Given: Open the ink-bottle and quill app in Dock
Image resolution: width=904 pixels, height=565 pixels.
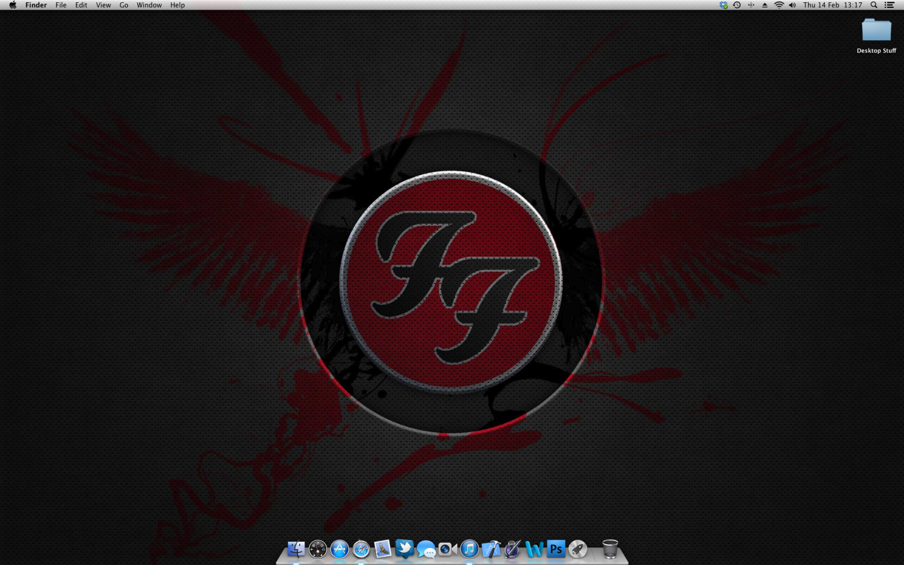Looking at the screenshot, I should coord(512,549).
